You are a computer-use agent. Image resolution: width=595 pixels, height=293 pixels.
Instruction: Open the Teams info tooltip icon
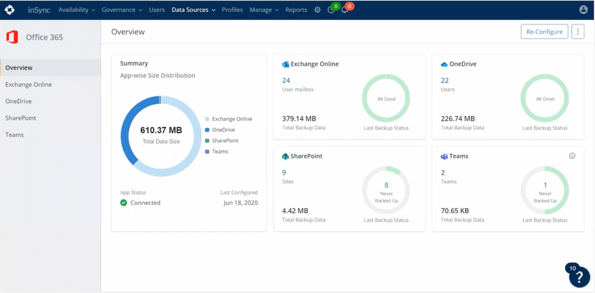click(x=572, y=155)
